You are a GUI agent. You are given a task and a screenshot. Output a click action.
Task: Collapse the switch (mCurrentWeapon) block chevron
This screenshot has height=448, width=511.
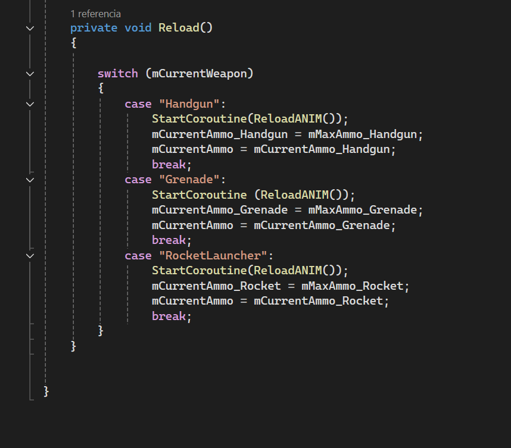click(30, 74)
